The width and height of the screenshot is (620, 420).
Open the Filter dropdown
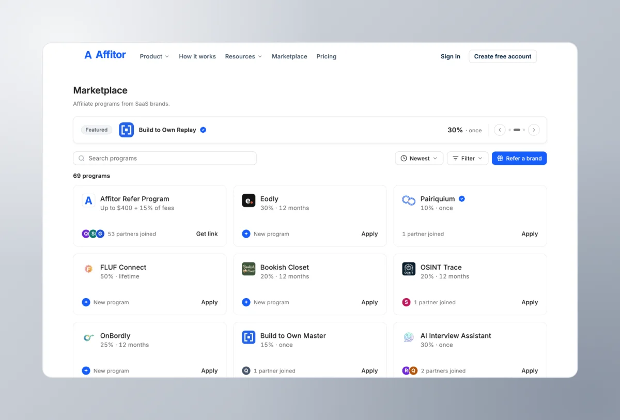pyautogui.click(x=468, y=159)
